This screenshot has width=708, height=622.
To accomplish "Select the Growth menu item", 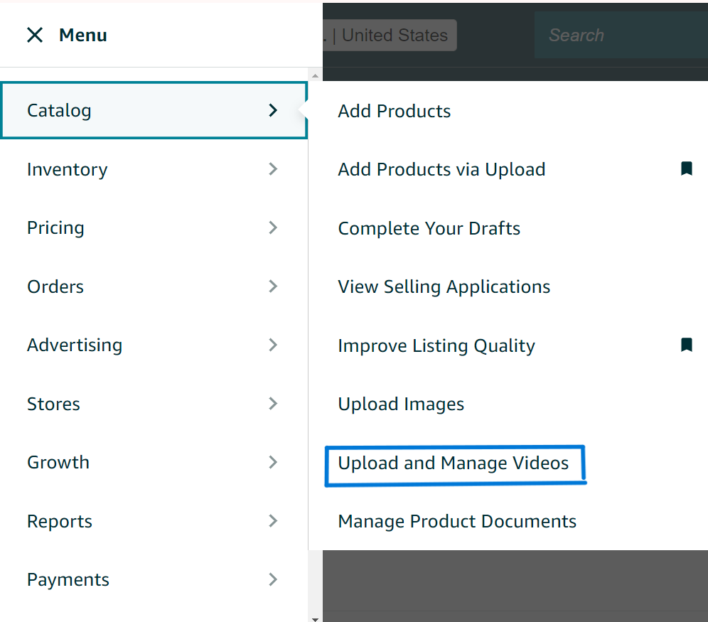I will 58,462.
